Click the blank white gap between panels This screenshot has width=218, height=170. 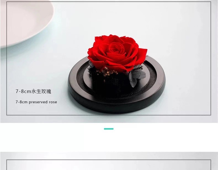[109, 141]
